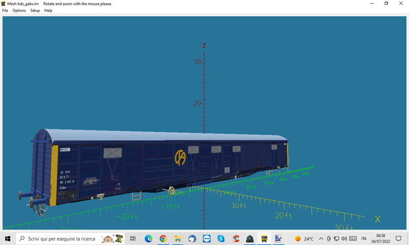Open the File menu

click(x=5, y=11)
